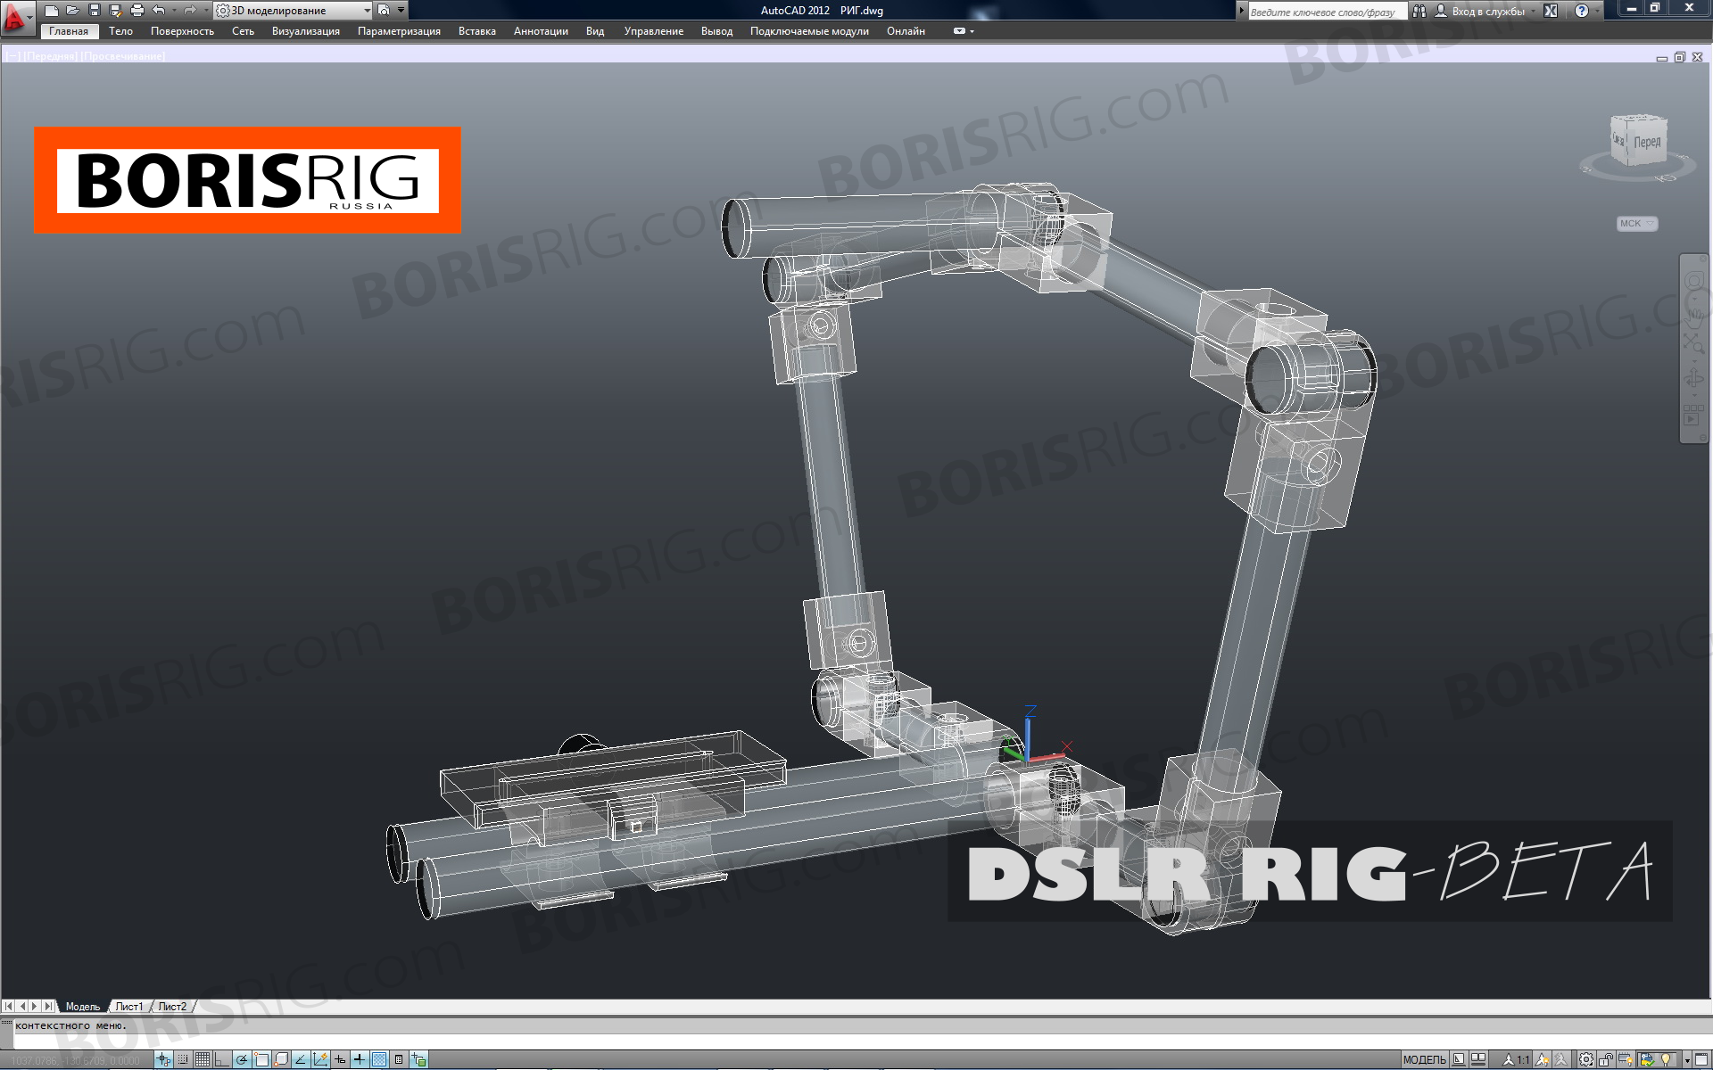Open the Аннотации ribbon tab

pos(541,31)
